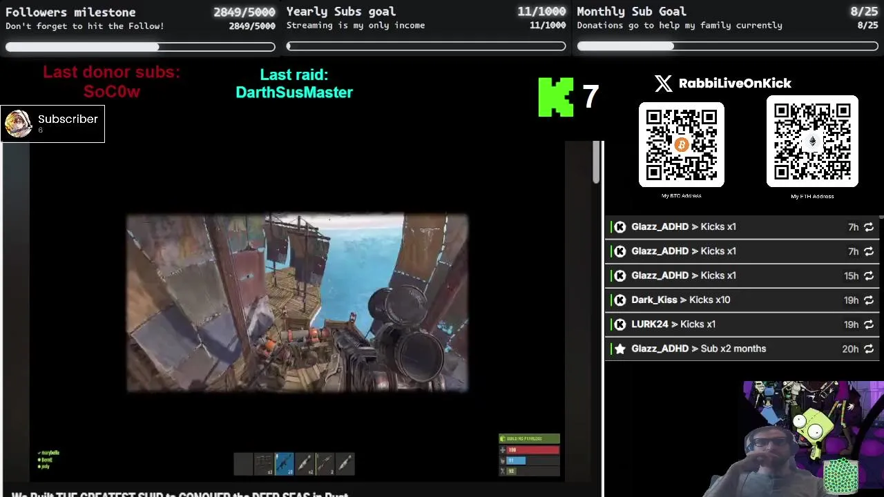Viewport: 884px width, 497px height.
Task: Click the large 2849/5000 follower count
Action: tap(244, 12)
